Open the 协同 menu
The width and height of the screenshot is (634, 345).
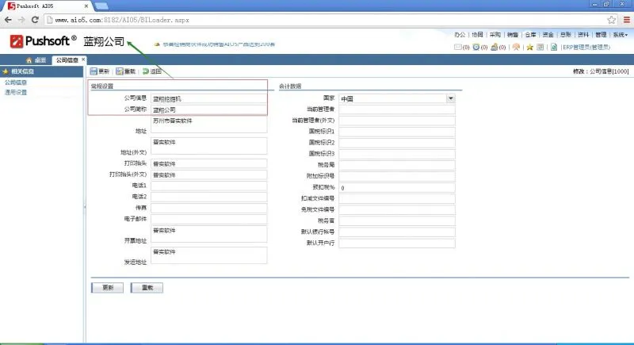pyautogui.click(x=478, y=35)
